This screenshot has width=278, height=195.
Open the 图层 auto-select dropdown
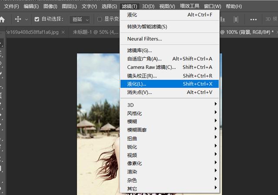[80, 19]
